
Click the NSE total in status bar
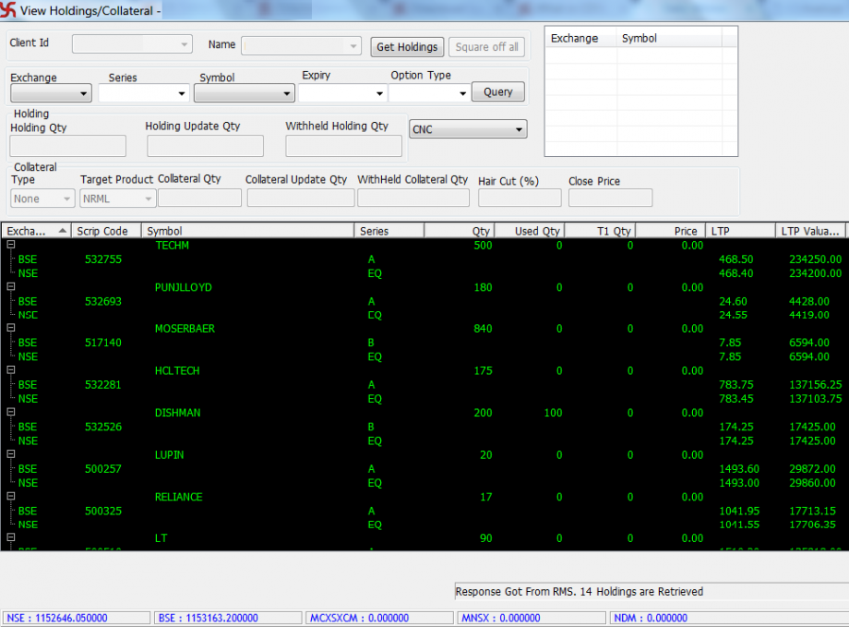coord(77,618)
